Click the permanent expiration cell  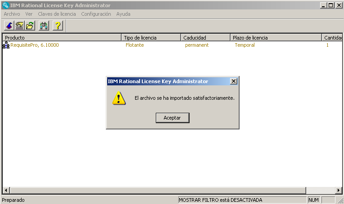(x=197, y=45)
